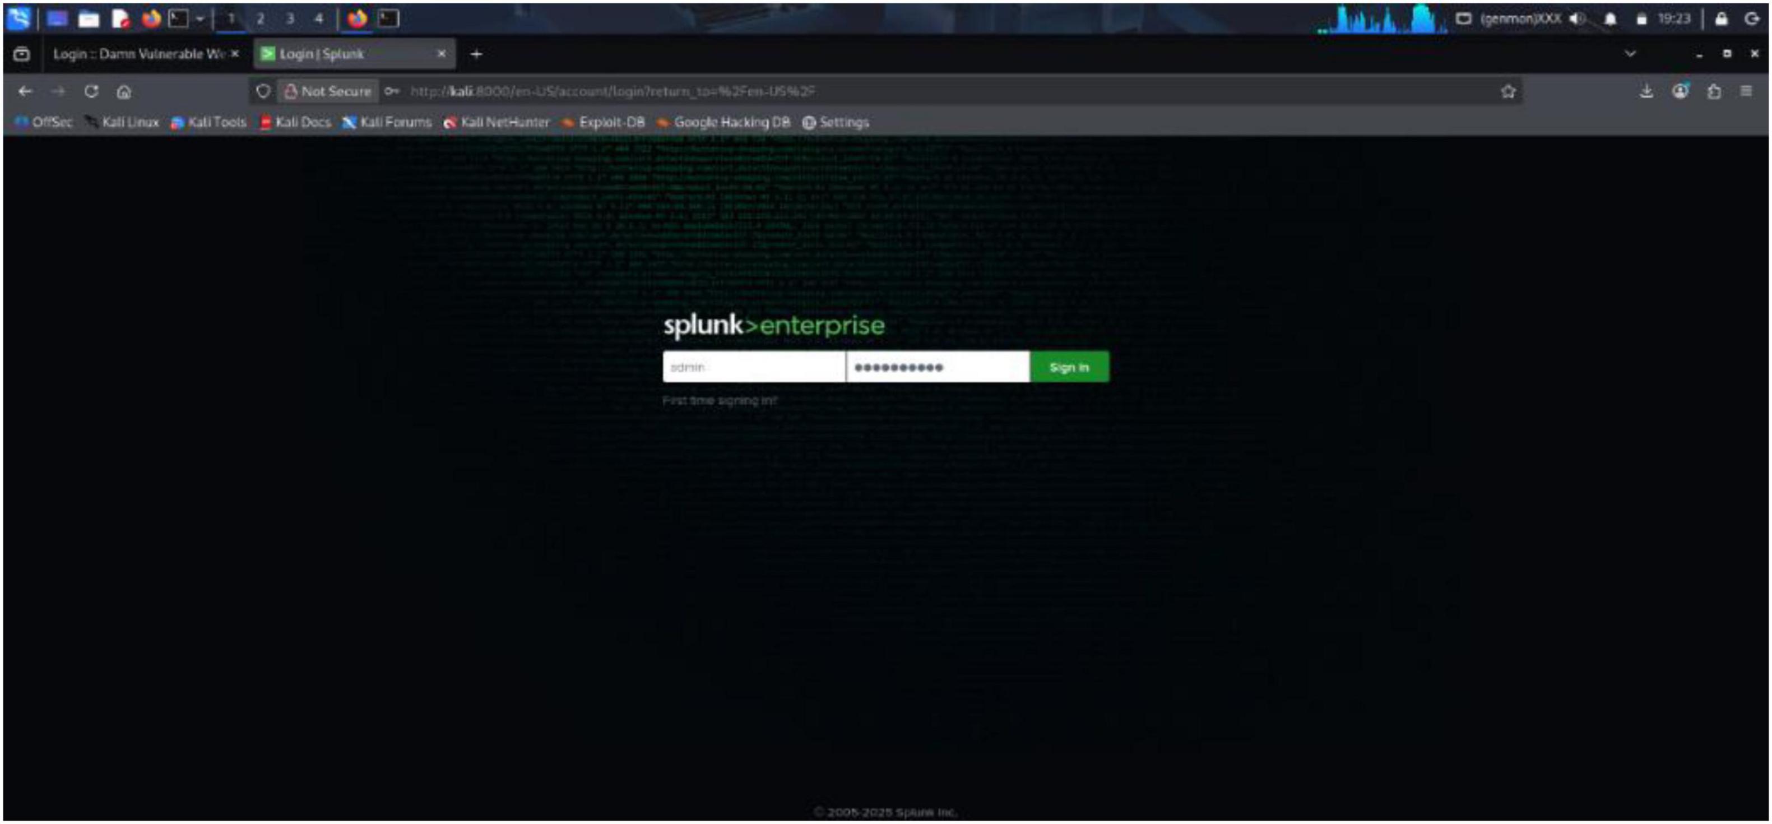
Task: Open the Kali Tools bookmark
Action: pyautogui.click(x=208, y=122)
